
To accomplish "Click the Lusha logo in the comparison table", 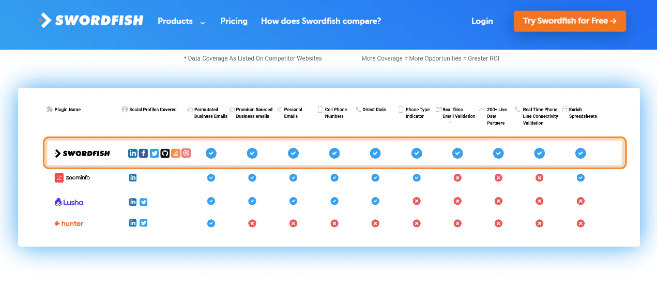I will coord(69,202).
